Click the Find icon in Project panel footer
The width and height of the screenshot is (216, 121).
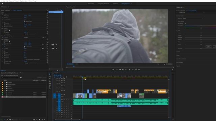pos(37,119)
